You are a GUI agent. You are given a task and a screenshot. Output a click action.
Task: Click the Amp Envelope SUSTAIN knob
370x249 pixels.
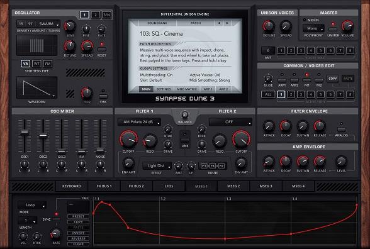[303, 162]
